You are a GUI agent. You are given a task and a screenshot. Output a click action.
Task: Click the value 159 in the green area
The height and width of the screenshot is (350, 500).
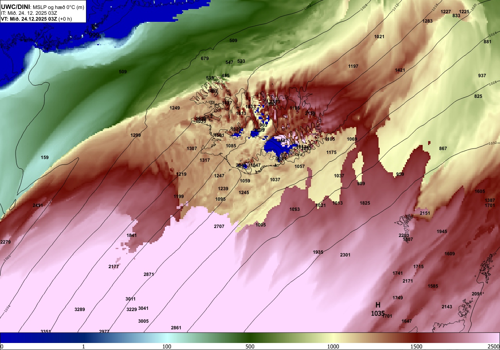[45, 157]
